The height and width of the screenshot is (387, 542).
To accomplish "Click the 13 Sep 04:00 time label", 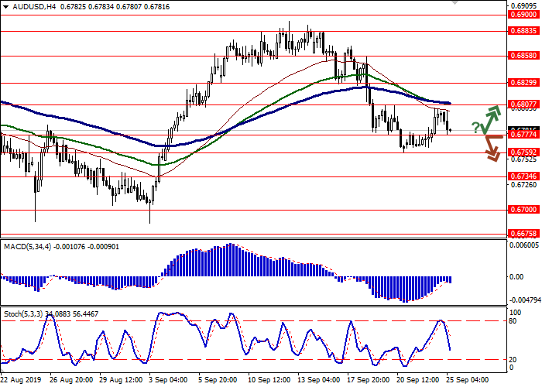I will pyautogui.click(x=319, y=380).
